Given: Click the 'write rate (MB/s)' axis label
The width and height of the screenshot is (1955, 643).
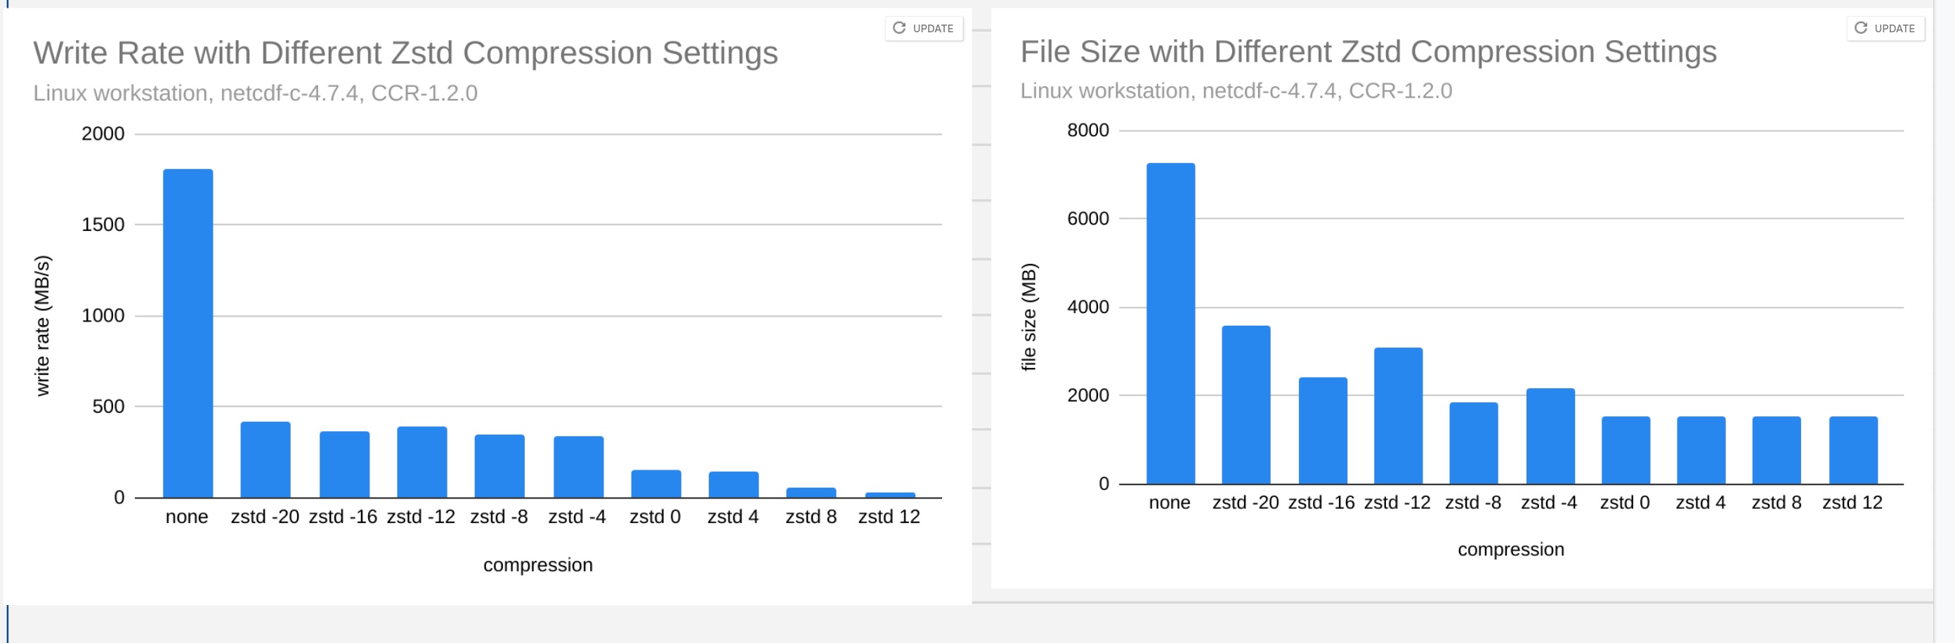Looking at the screenshot, I should pos(42,325).
